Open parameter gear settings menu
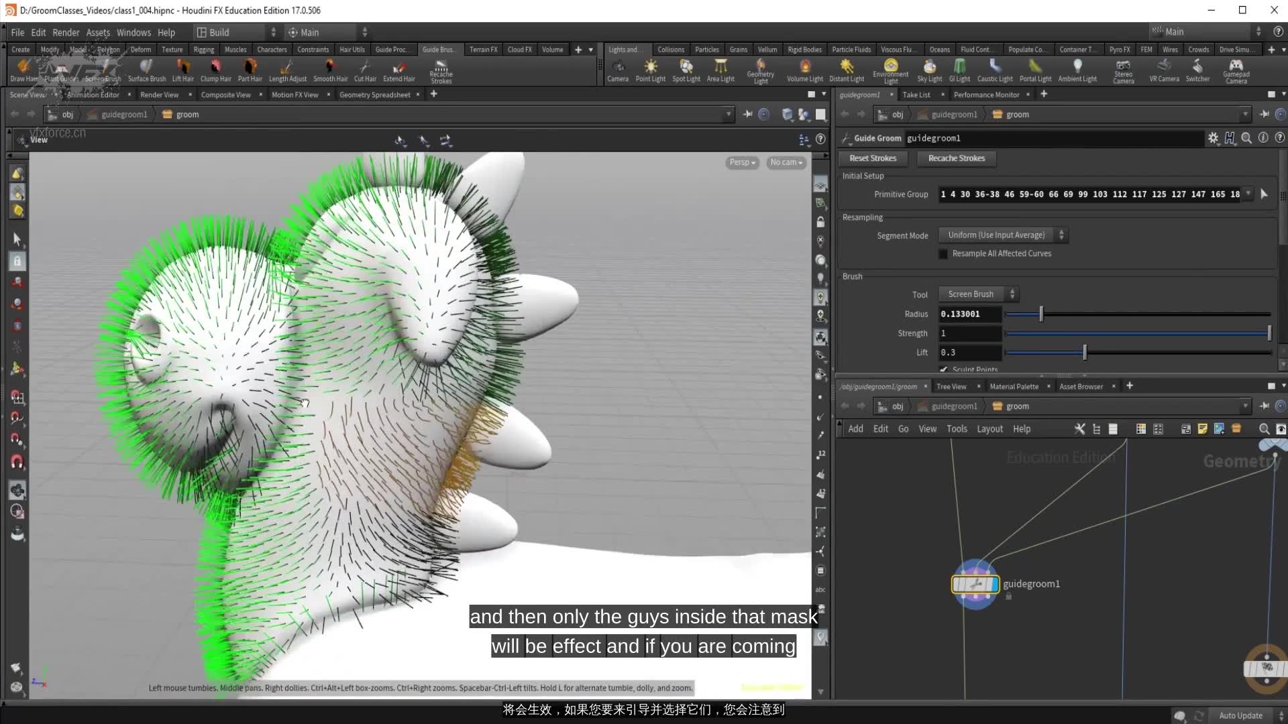 [1213, 138]
